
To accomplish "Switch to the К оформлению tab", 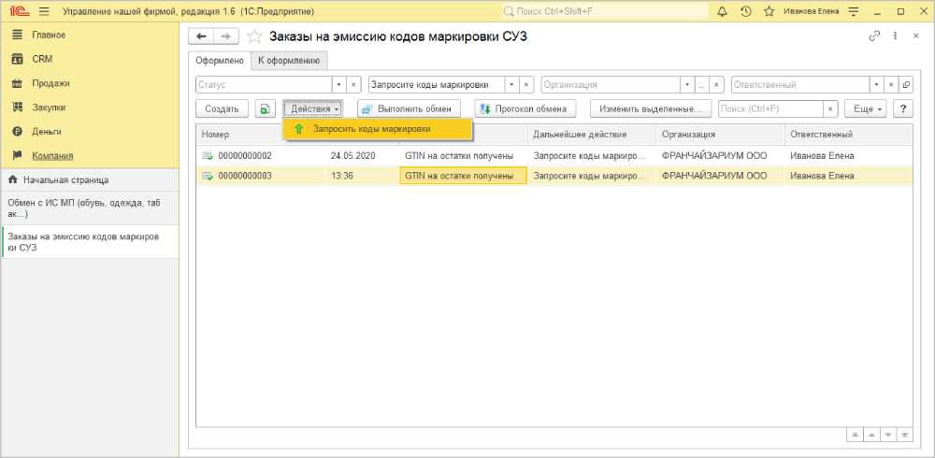I will tap(289, 61).
